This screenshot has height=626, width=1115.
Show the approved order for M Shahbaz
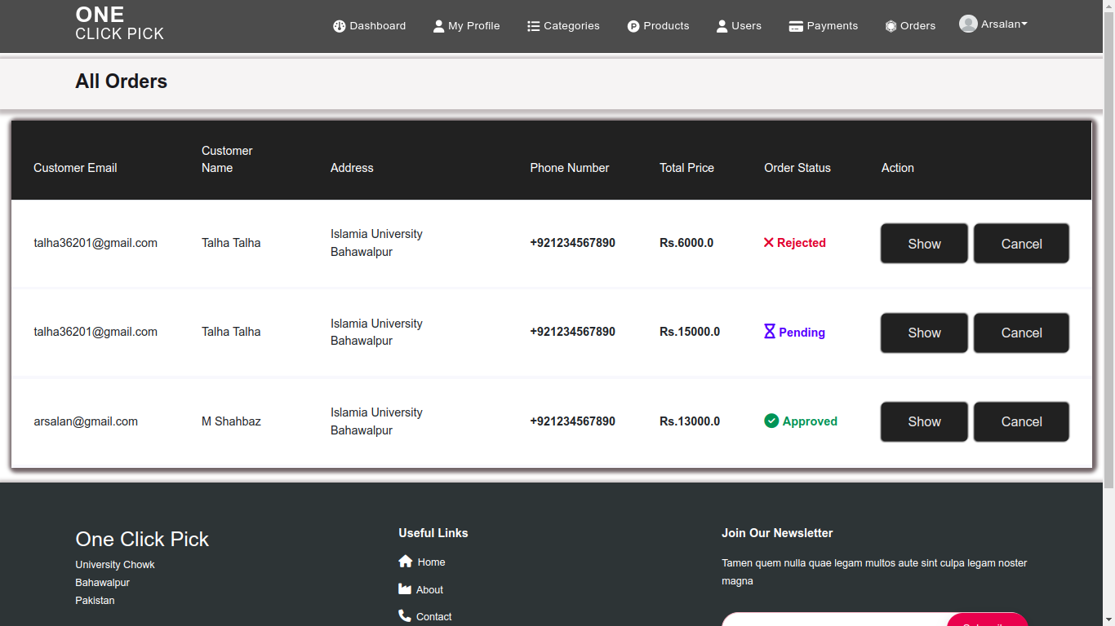[x=924, y=421]
